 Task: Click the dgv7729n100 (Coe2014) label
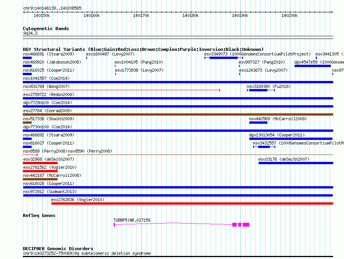tap(48, 103)
